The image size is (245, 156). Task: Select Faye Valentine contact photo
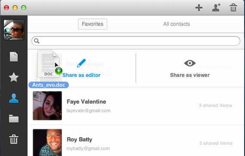point(47,106)
